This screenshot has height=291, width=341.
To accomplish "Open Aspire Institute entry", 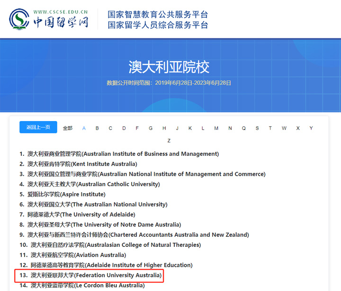I will (x=63, y=194).
